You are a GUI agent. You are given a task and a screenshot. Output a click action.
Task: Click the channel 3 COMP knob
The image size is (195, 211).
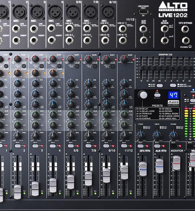[x=35, y=73]
